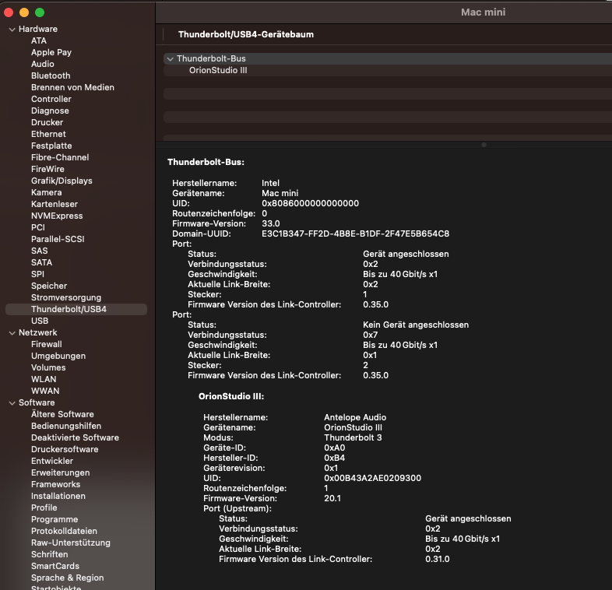Select Fibre-Channel item

(x=60, y=157)
